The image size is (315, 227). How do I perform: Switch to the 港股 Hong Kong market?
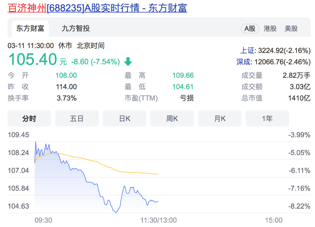270,29
